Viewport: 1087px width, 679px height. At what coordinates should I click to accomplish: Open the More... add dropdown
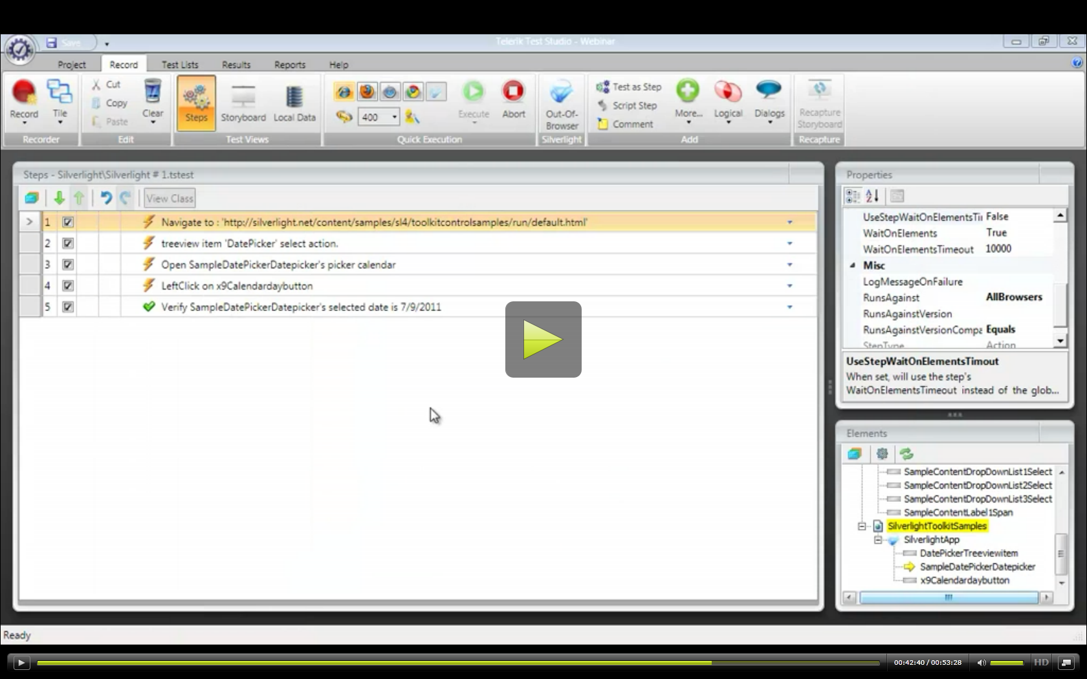(x=688, y=100)
